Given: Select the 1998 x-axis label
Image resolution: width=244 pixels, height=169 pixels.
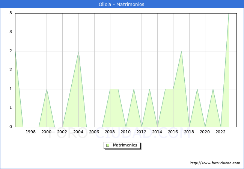Looking at the screenshot, I should tap(31, 132).
